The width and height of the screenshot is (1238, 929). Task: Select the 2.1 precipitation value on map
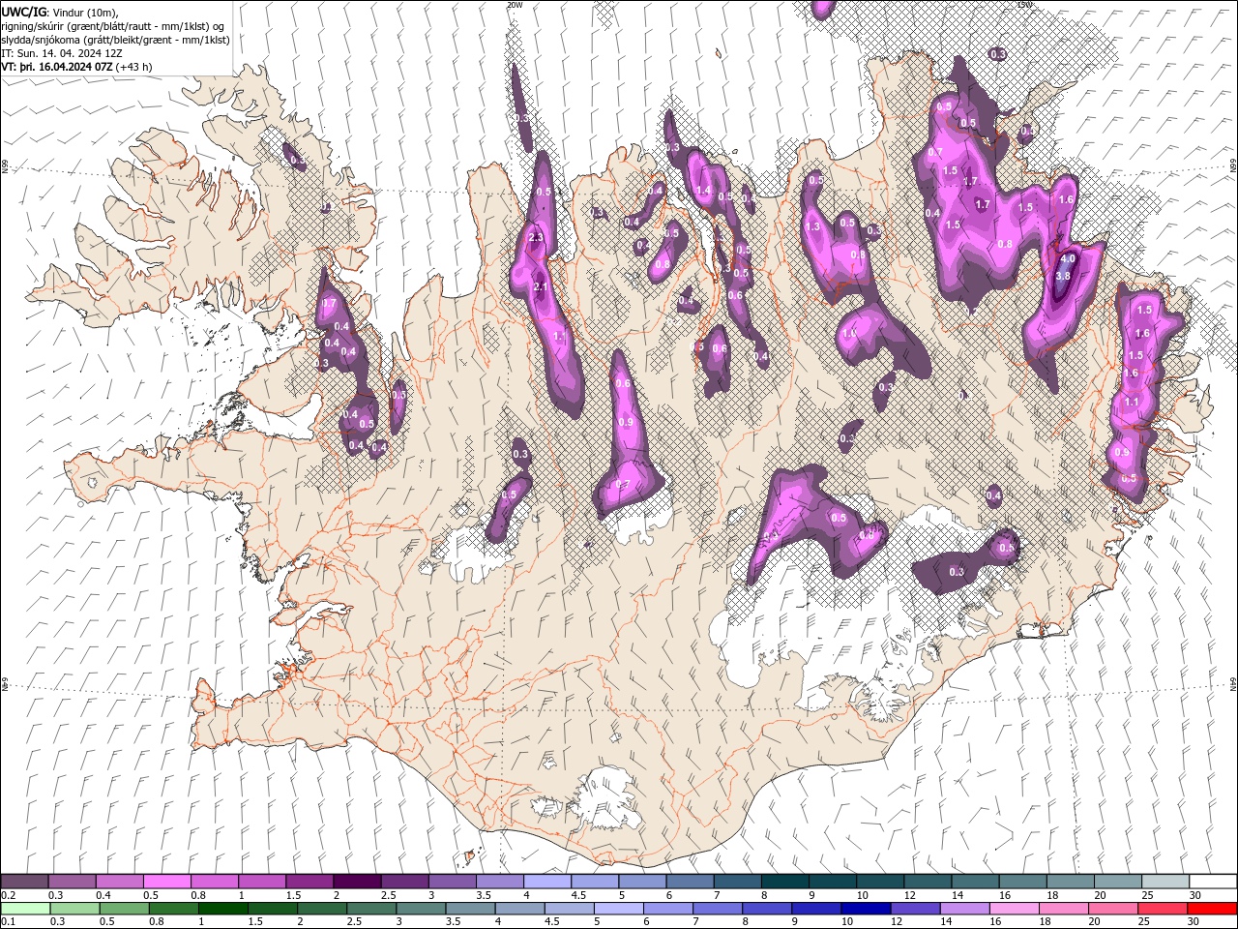point(541,286)
